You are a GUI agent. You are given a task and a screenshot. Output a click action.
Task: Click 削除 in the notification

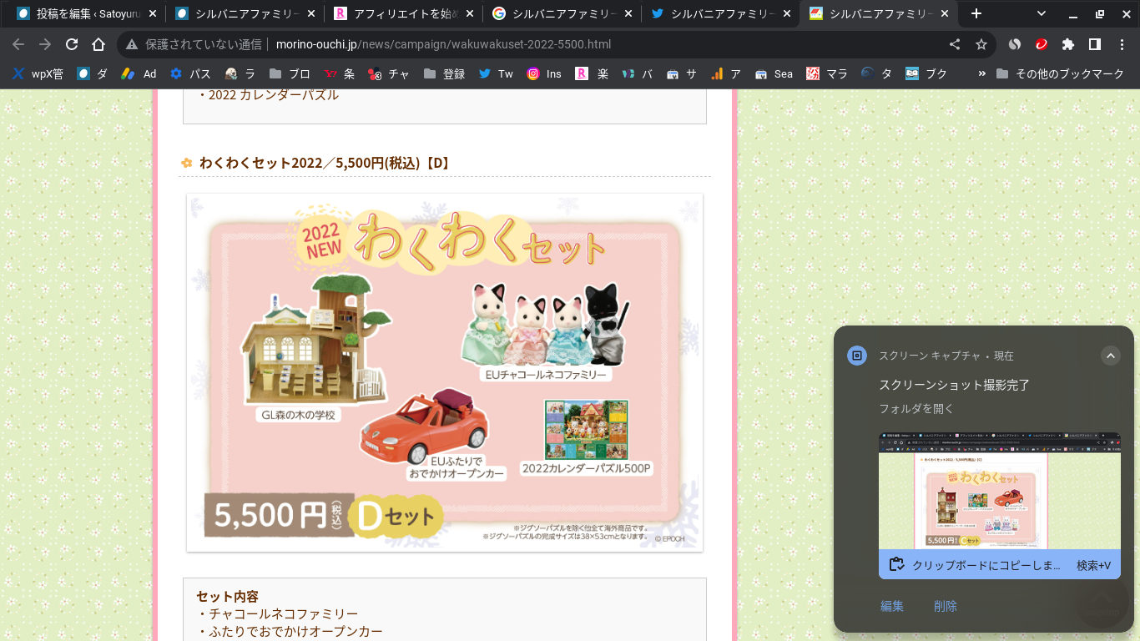946,606
